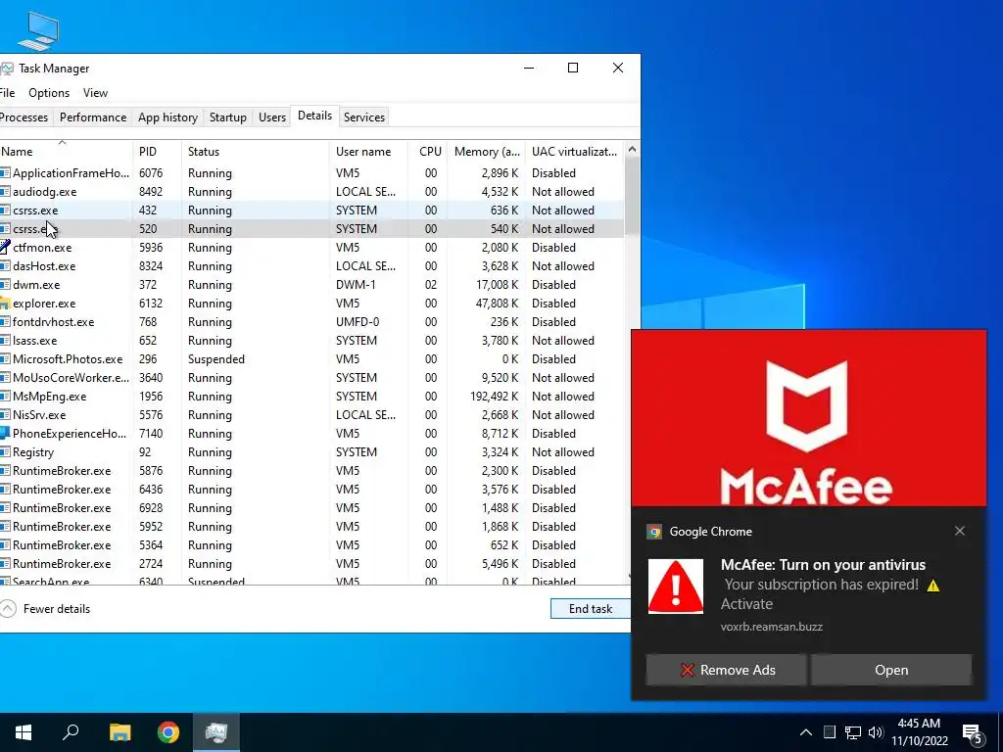Open the View menu

95,93
